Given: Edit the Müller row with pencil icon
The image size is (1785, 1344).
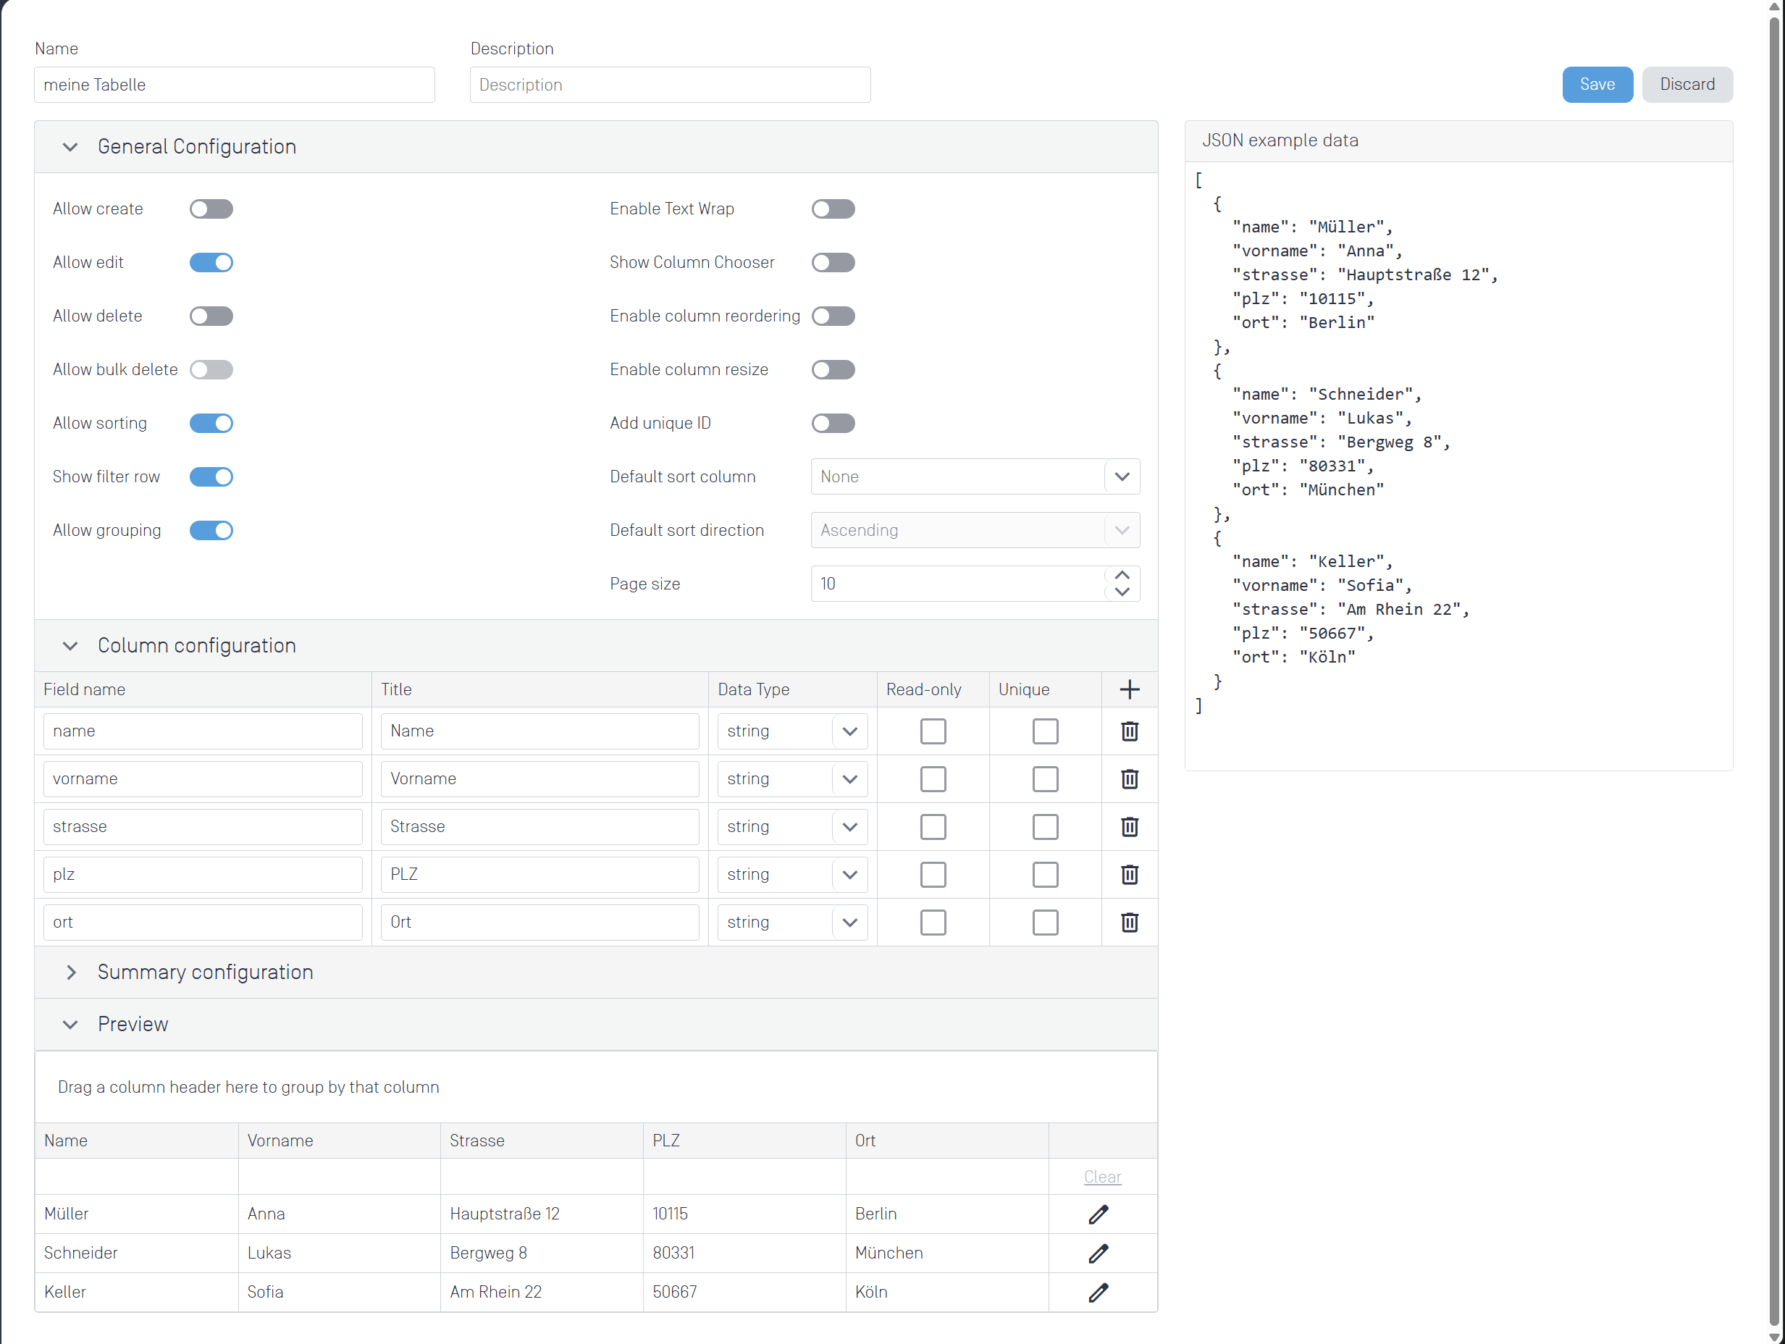Looking at the screenshot, I should tap(1099, 1214).
